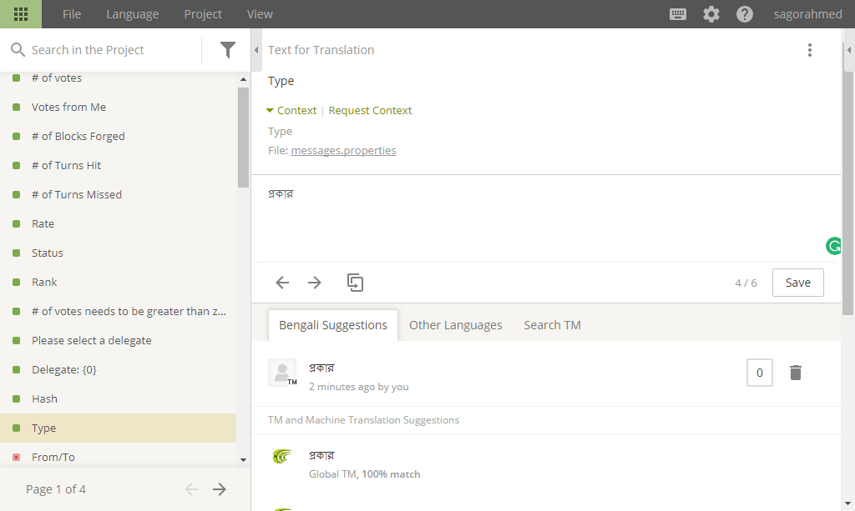Screen dimensions: 855x511
Task: Switch to the Other Languages tab
Action: (x=455, y=325)
